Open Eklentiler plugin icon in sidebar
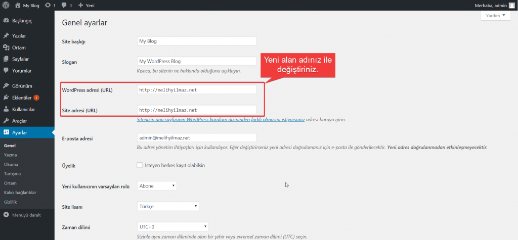 point(6,98)
